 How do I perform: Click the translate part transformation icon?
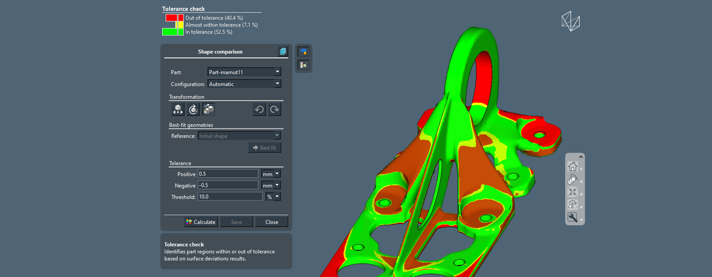(x=177, y=109)
